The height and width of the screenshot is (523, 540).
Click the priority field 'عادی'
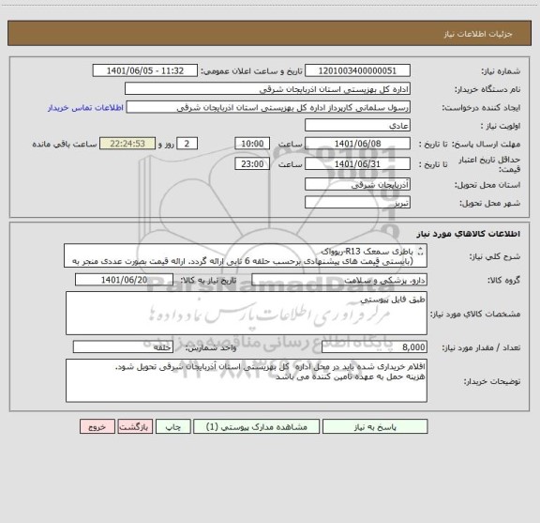pyautogui.click(x=357, y=125)
